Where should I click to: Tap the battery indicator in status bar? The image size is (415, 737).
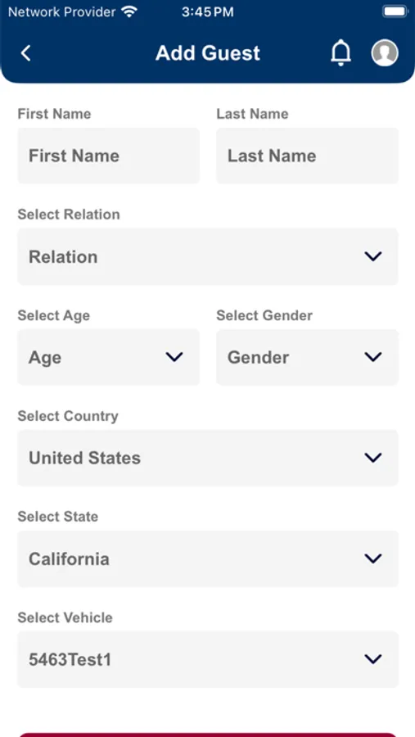395,11
